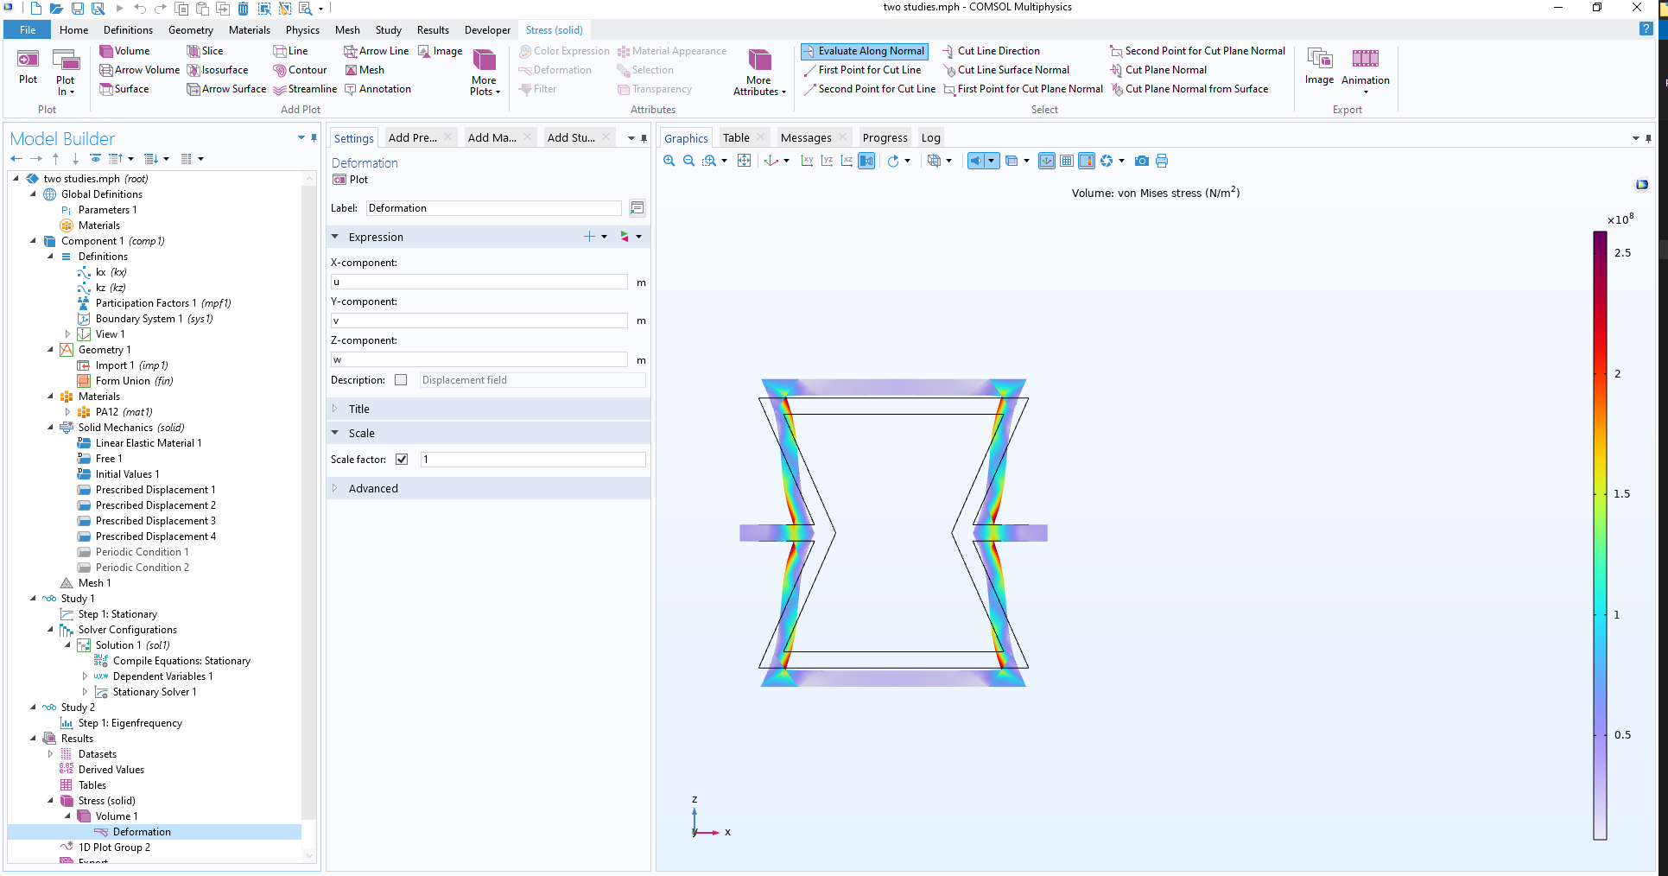Viewport: 1668px width, 876px height.
Task: Click the X-component expression field
Action: 479,282
